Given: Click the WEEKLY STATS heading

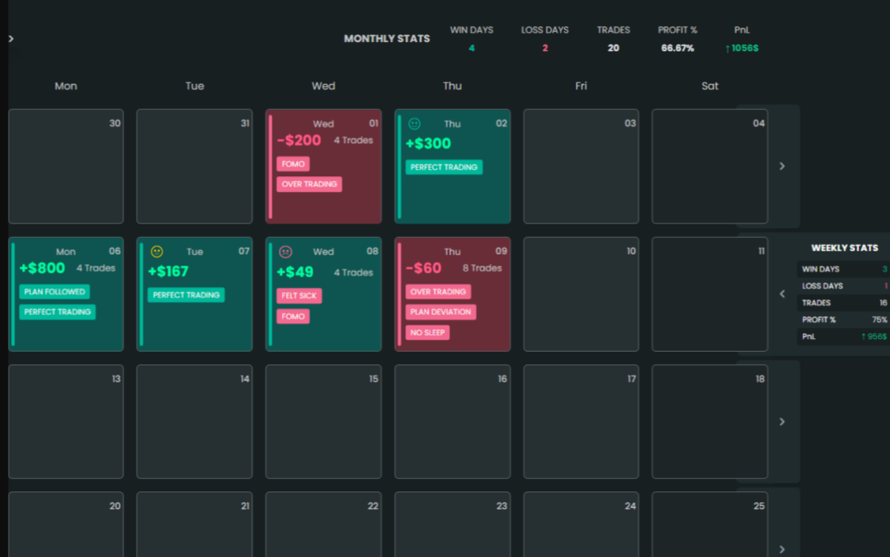Looking at the screenshot, I should point(844,248).
